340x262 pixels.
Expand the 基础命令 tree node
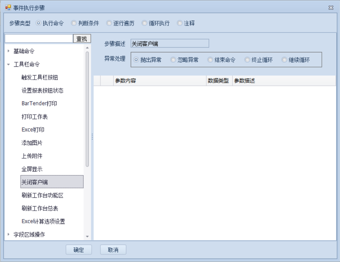click(x=9, y=51)
